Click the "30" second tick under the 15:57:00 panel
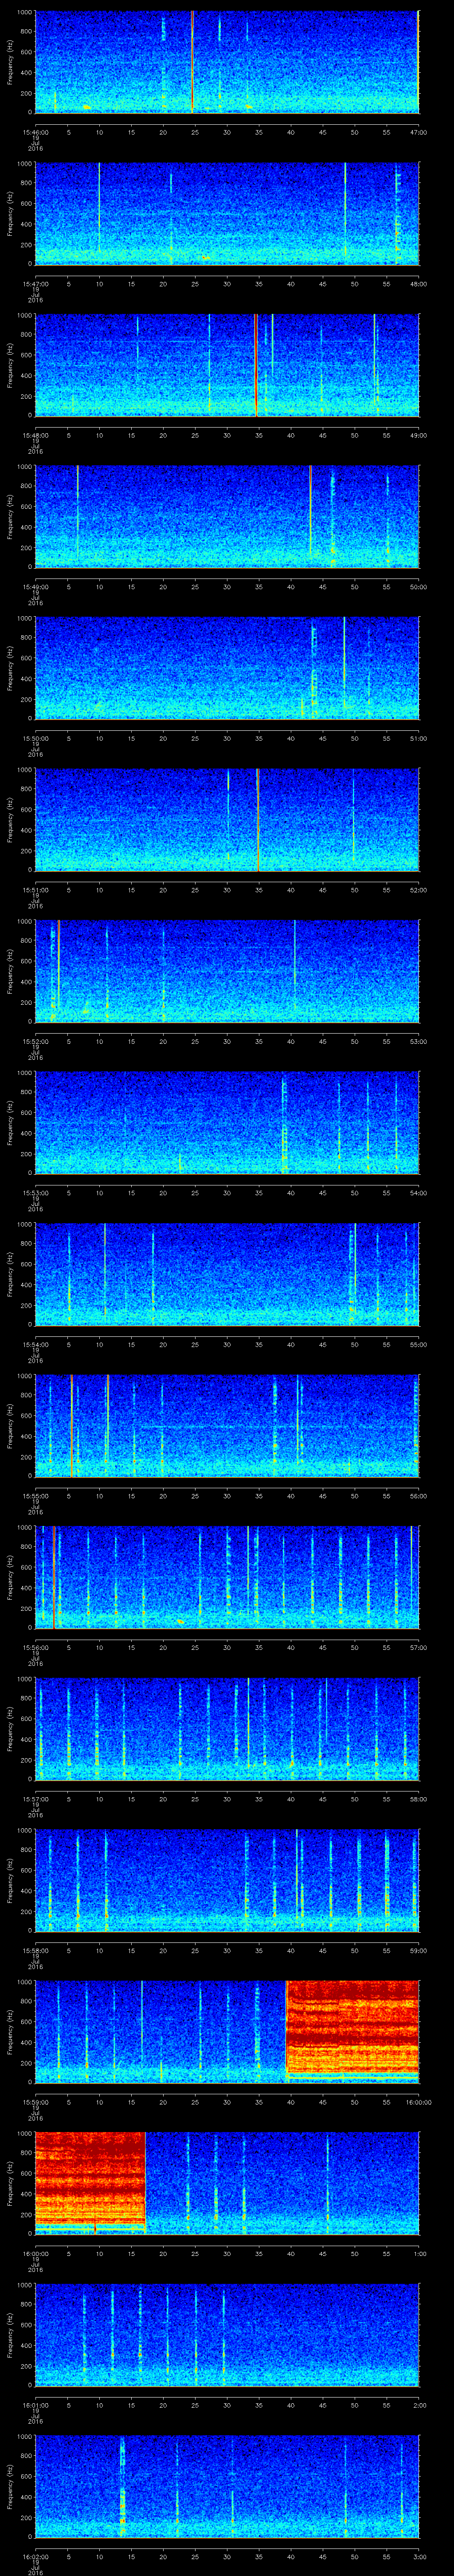Image resolution: width=454 pixels, height=2576 pixels. (x=227, y=1799)
